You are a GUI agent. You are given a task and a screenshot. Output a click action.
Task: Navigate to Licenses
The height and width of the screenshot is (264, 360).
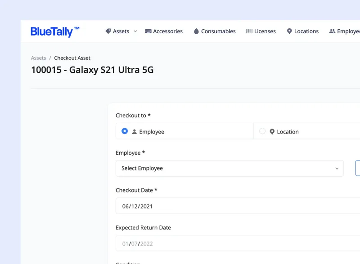click(265, 31)
